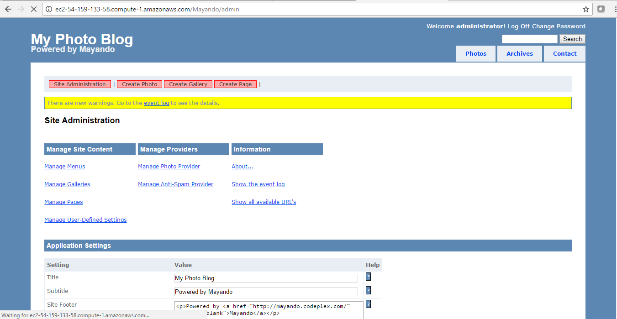Open Create Gallery
The image size is (617, 319).
tap(188, 84)
